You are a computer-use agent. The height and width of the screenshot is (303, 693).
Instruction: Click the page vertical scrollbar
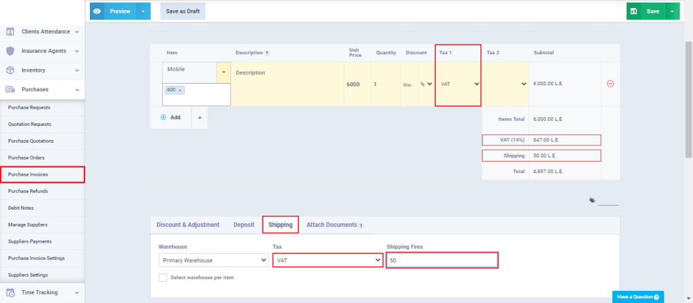[689, 99]
